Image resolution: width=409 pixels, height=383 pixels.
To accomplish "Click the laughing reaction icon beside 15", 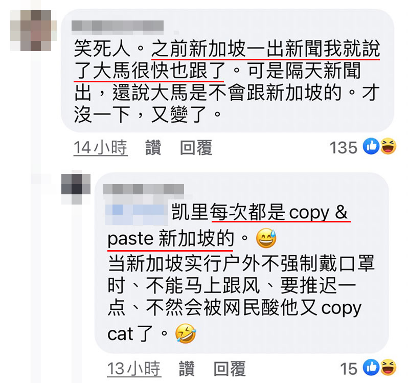I will [x=389, y=367].
